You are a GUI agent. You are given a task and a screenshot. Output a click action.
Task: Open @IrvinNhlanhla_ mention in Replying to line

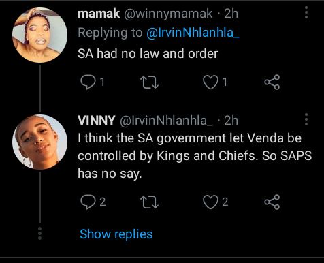click(x=193, y=33)
